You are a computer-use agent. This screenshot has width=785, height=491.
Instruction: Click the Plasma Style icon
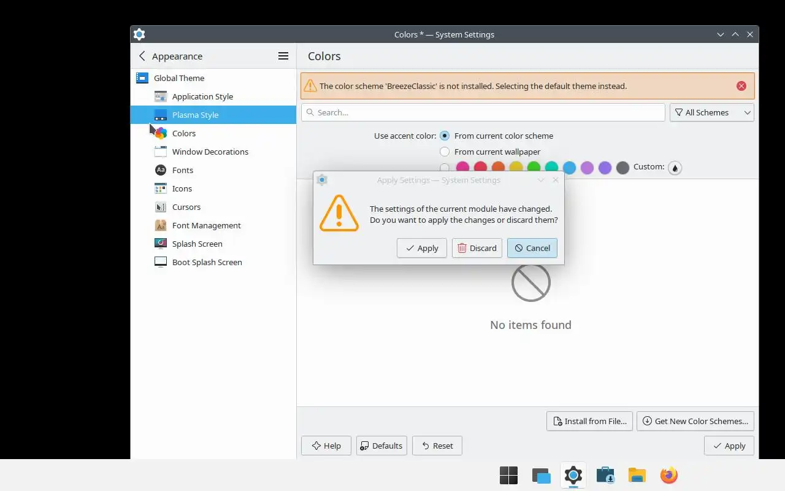tap(161, 115)
